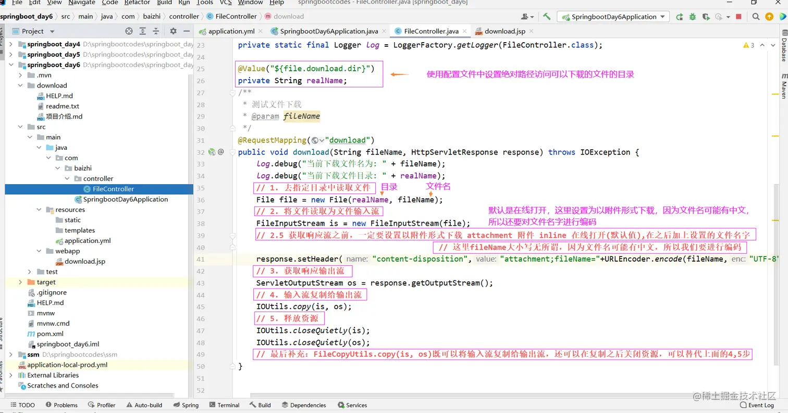Run with Coverage shield icon
The image size is (788, 413).
tap(706, 17)
